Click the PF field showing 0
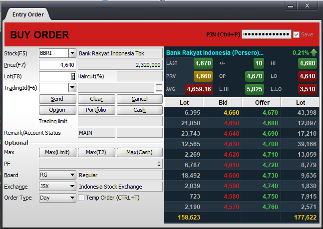Viewport: 323px width, 229px height. (x=101, y=164)
